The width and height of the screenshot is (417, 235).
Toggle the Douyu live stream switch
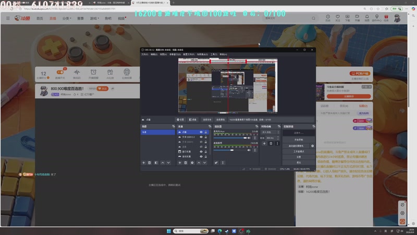(60, 72)
